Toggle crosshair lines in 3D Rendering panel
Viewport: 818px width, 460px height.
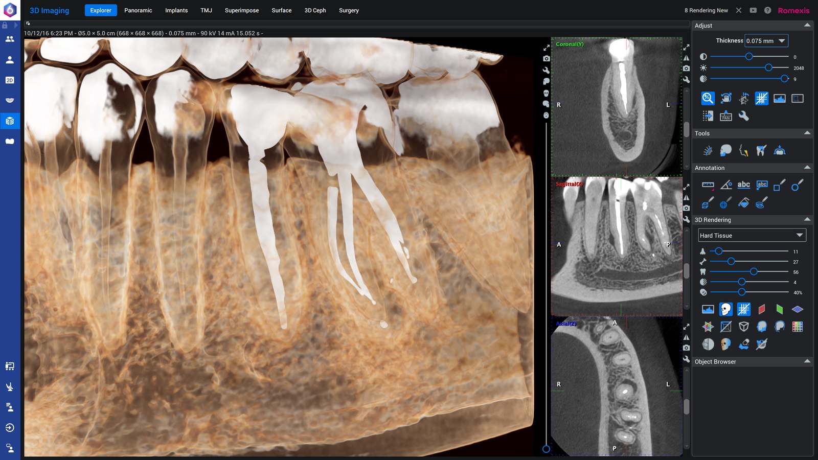(x=744, y=309)
